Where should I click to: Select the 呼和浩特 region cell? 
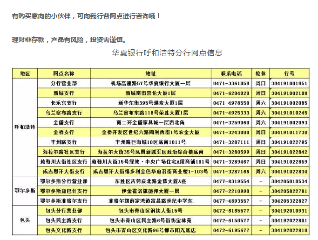[25, 127]
